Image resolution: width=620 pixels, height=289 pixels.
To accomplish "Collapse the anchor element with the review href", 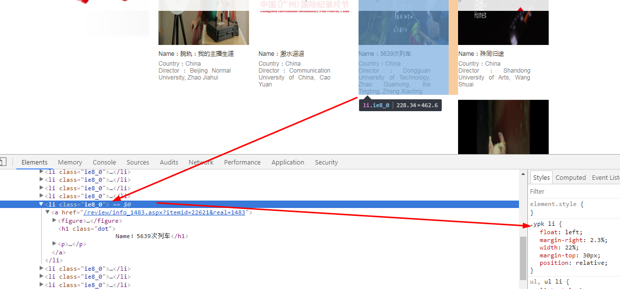I will pos(48,212).
